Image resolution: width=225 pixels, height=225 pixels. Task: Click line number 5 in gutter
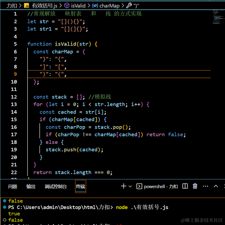pos(15,44)
